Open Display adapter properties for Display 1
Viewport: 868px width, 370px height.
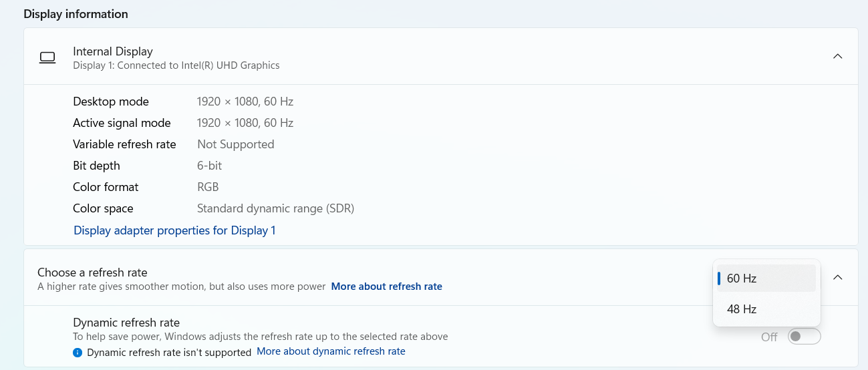click(174, 230)
